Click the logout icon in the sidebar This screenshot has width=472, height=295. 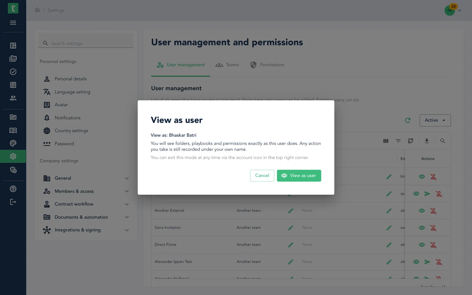click(13, 202)
